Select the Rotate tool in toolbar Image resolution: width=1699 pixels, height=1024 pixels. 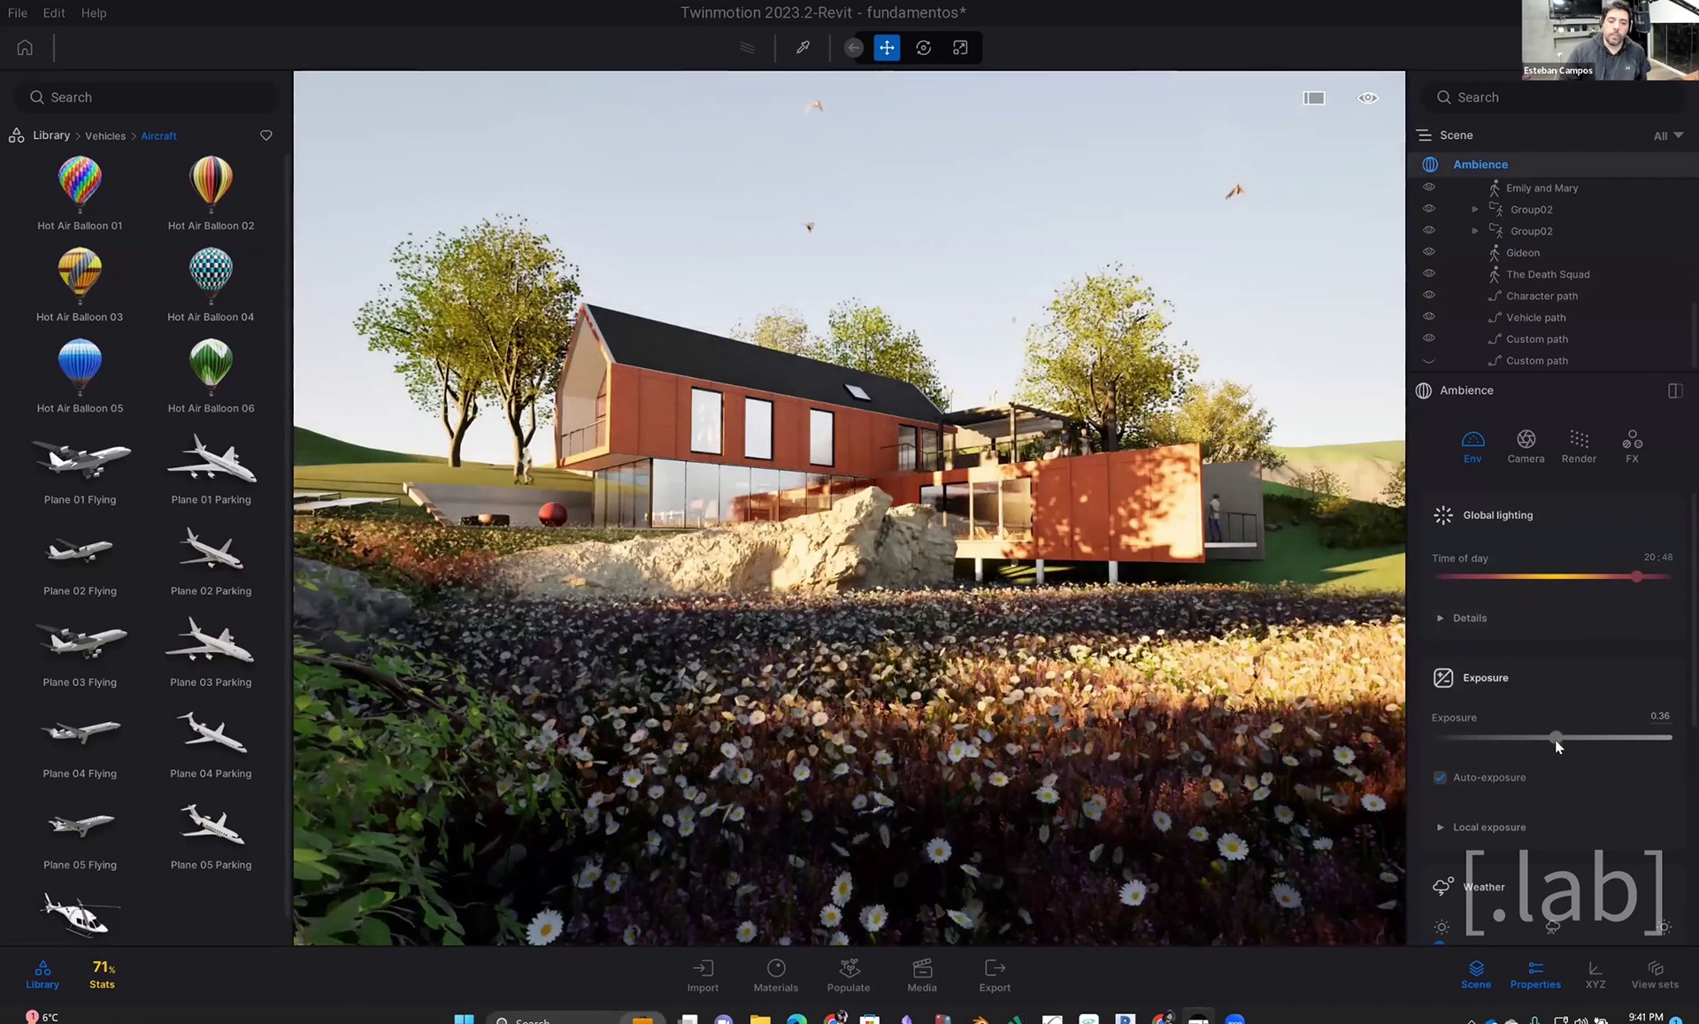point(923,48)
